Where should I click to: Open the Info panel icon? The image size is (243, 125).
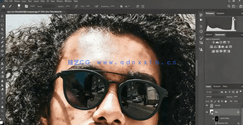[x=201, y=31]
